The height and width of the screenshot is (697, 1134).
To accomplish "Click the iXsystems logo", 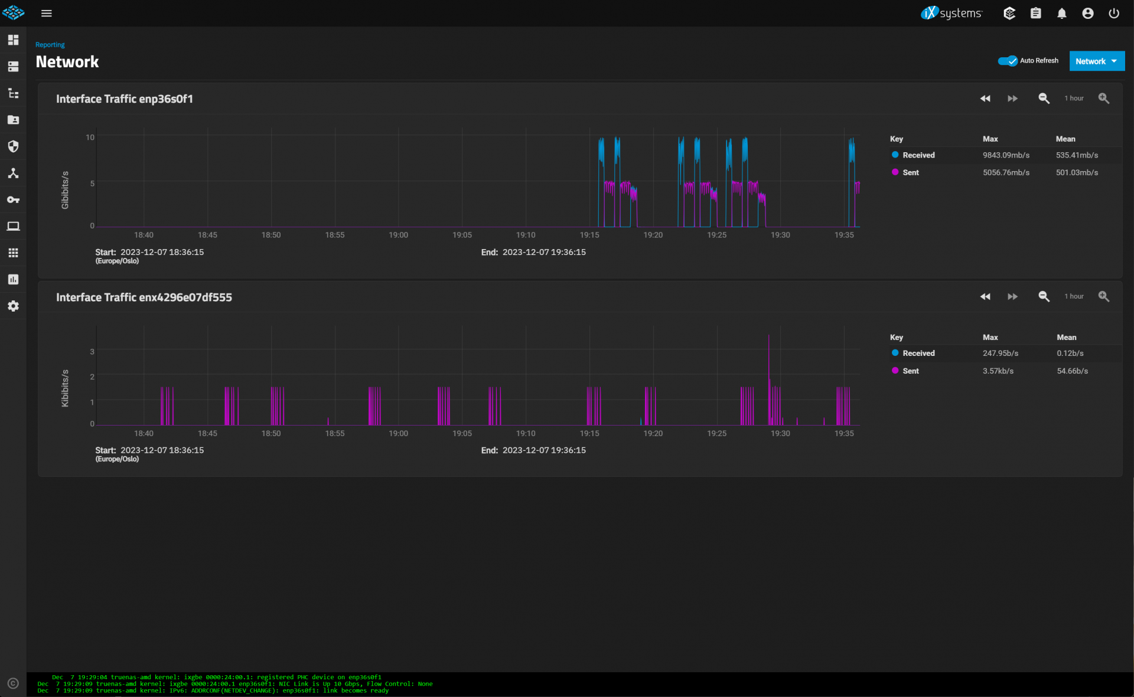I will 951,13.
